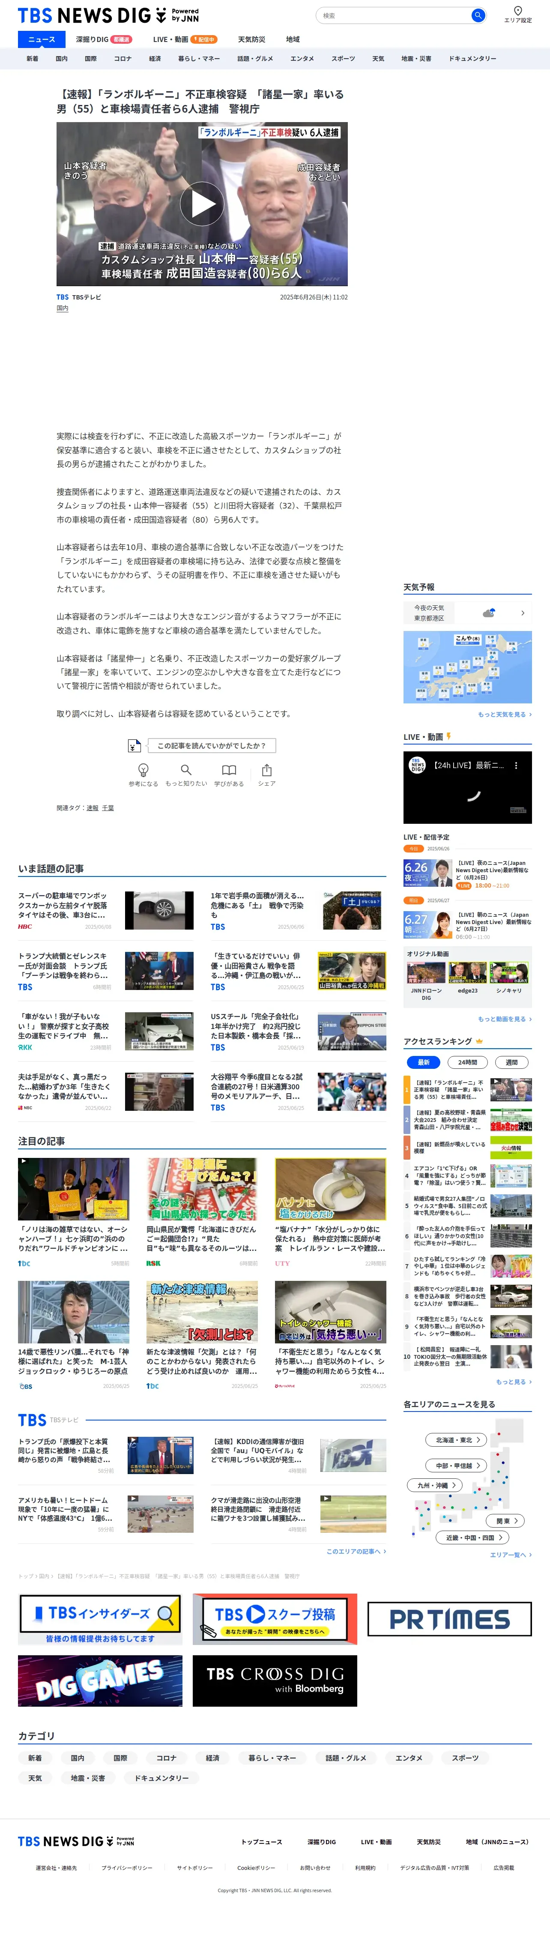Open the 新たな津波情報 featured article image

pos(202,1312)
